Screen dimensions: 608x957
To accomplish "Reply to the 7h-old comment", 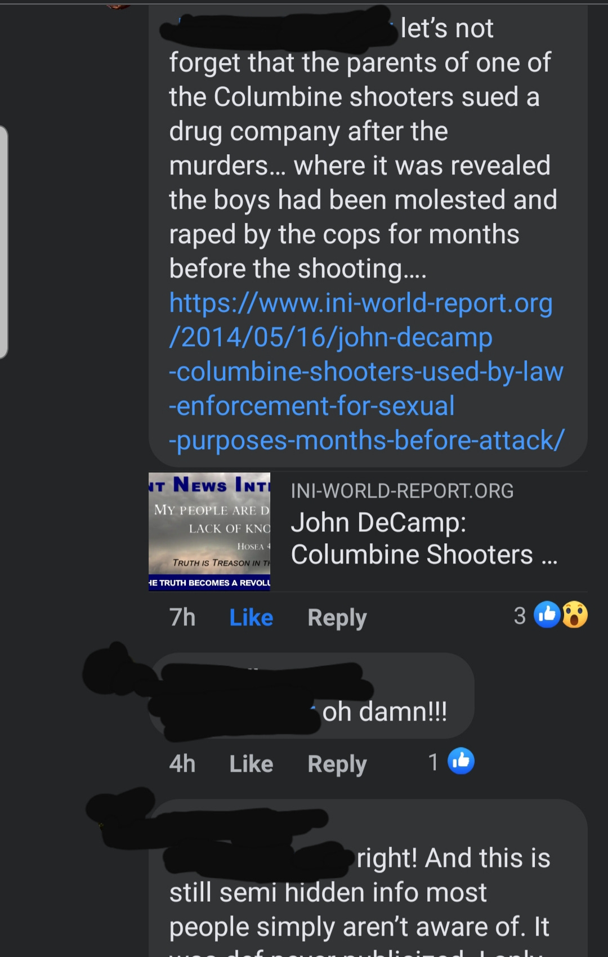I will coord(337,618).
